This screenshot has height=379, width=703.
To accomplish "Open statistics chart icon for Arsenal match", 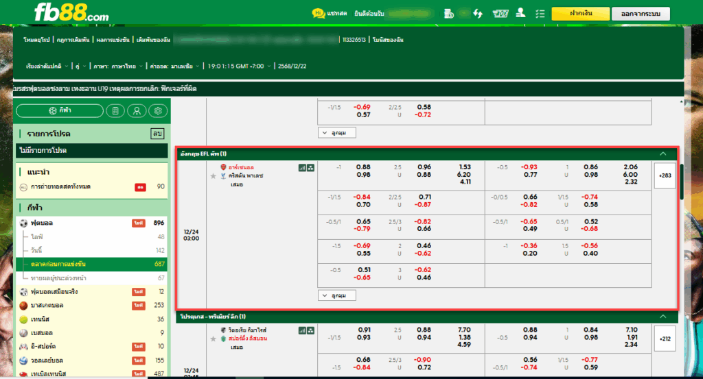I will click(x=302, y=168).
